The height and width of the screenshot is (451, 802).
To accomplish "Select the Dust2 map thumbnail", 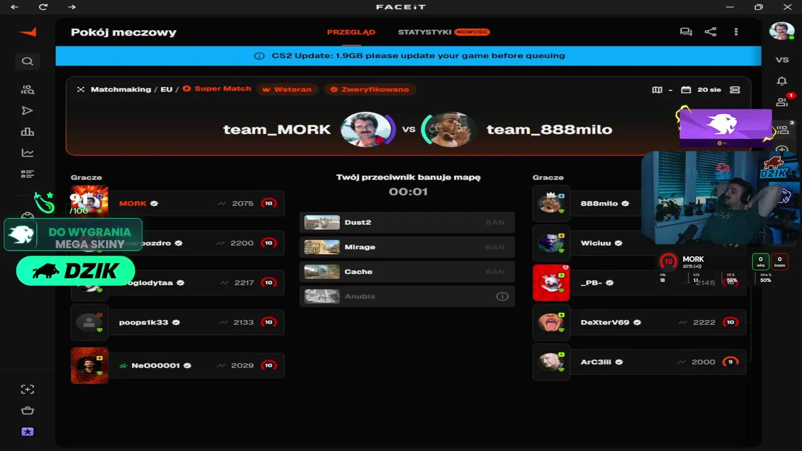I will coord(322,222).
